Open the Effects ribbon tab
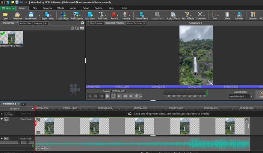Screen dimensions: 263x153 click(60, 8)
